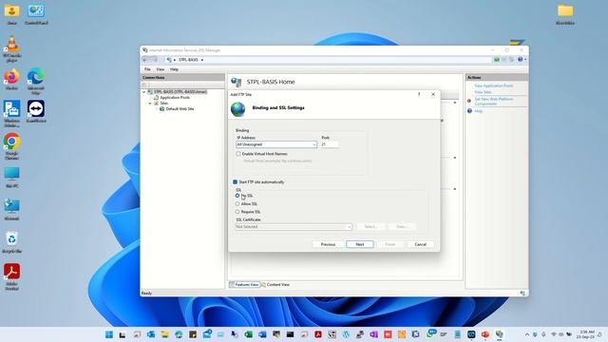The height and width of the screenshot is (342, 608).
Task: Open the breadcrumb arrow after STPL-BASIS
Action: click(202, 60)
